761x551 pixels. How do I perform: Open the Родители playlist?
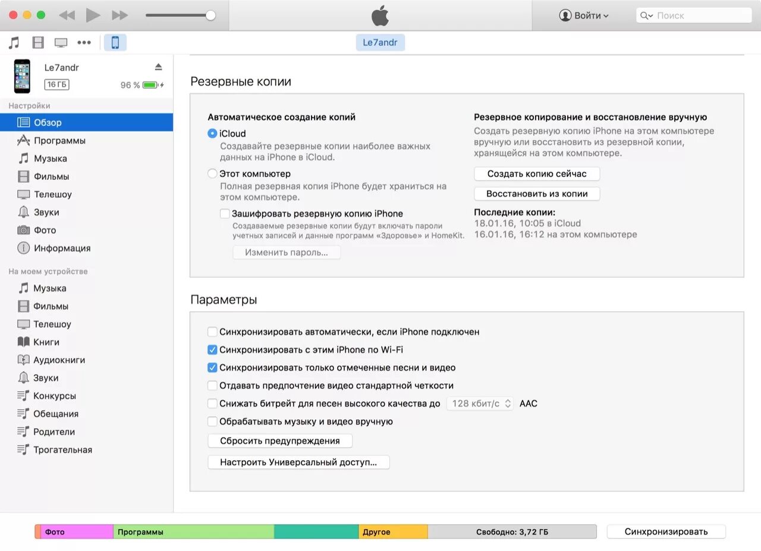[x=86, y=432]
